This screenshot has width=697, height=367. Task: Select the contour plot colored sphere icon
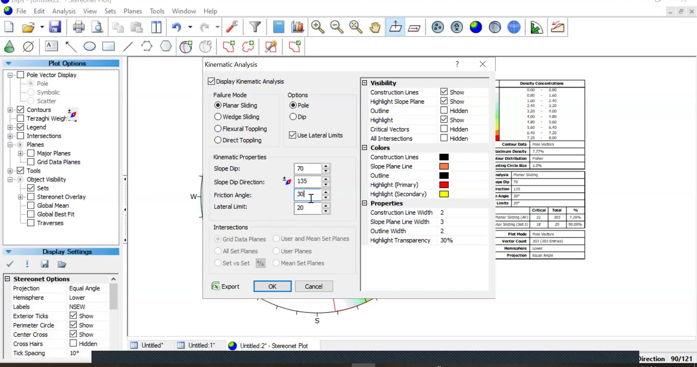[476, 27]
